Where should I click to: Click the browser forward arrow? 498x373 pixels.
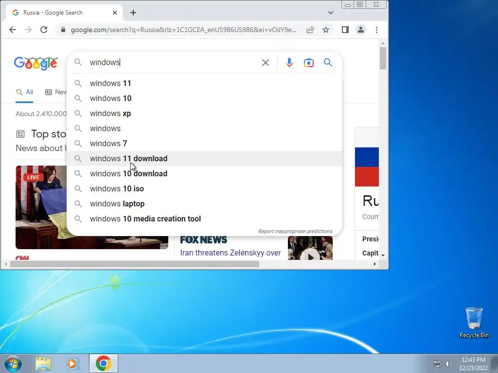pyautogui.click(x=28, y=30)
